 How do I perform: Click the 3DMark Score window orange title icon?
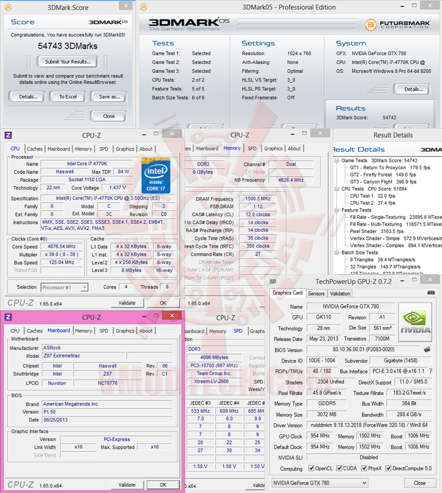[x=8, y=7]
